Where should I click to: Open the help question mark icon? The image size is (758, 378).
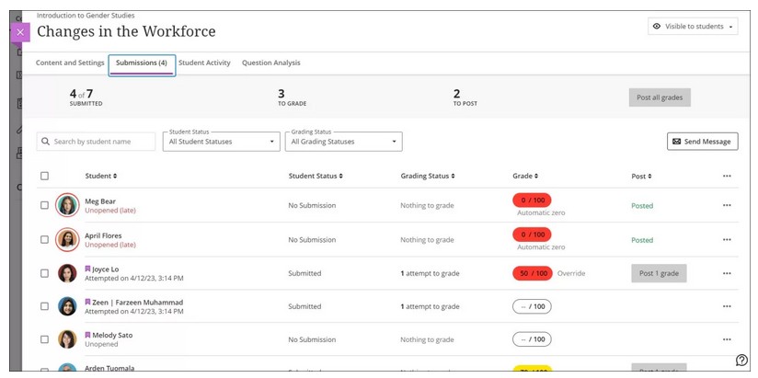click(741, 360)
